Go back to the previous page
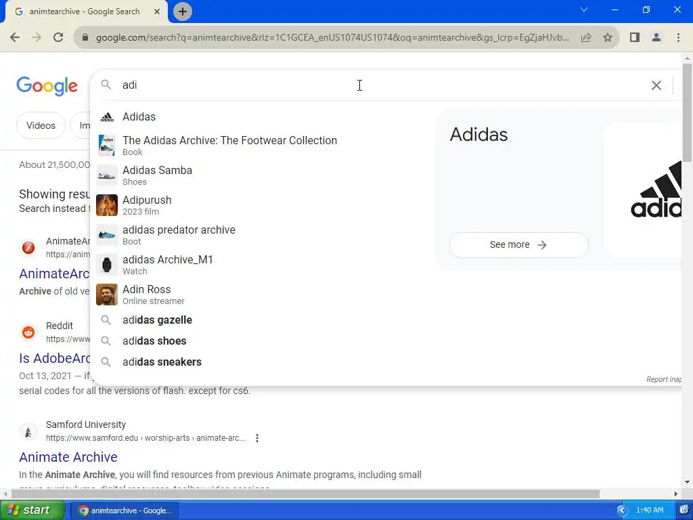The image size is (693, 520). point(15,38)
